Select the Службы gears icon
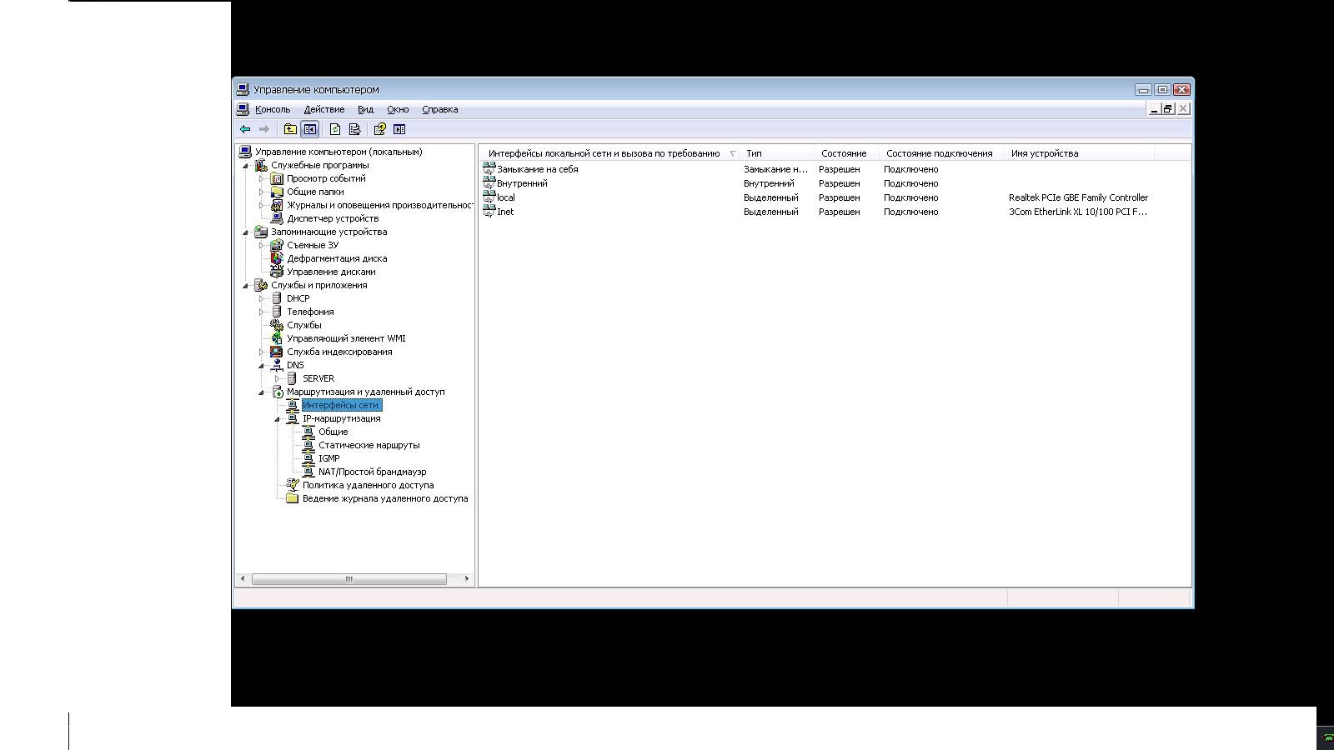Screen dimensions: 1334x750 coord(277,325)
